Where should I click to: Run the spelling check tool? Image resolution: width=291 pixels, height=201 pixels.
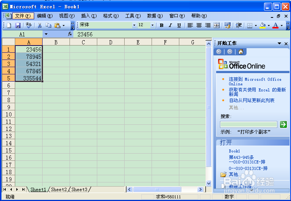[28, 25]
